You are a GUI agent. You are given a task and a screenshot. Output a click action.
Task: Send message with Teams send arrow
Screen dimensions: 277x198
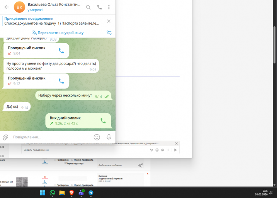[175, 150]
